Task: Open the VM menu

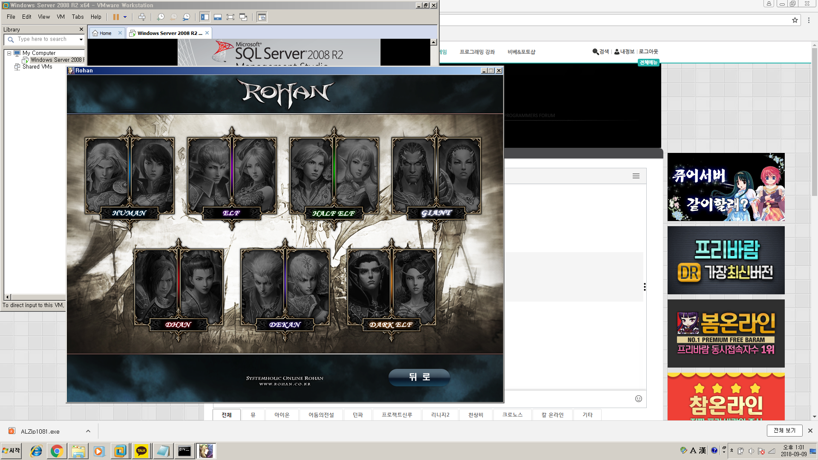Action: (x=60, y=17)
